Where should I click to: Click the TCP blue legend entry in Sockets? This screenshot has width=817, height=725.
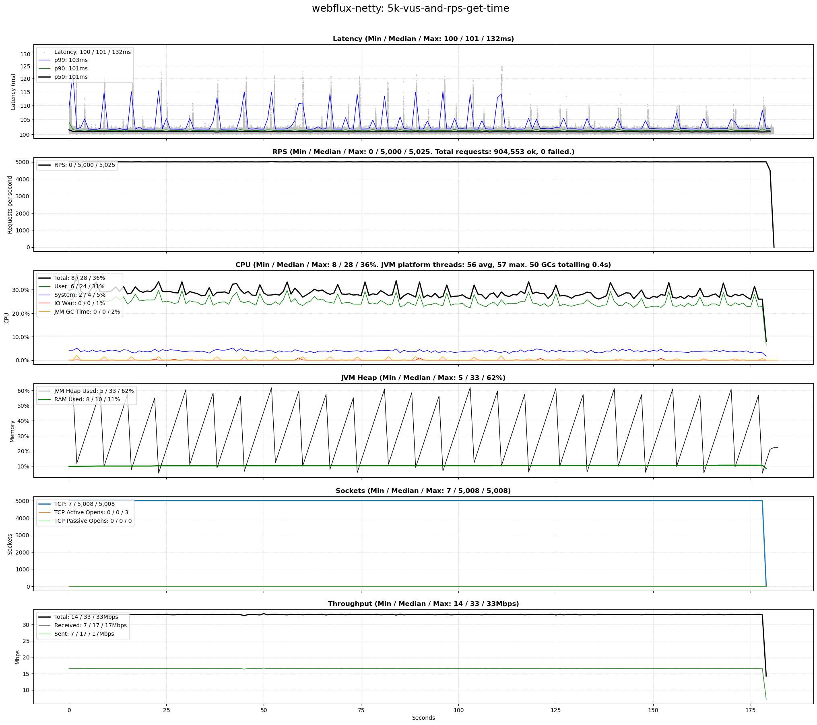[x=85, y=504]
